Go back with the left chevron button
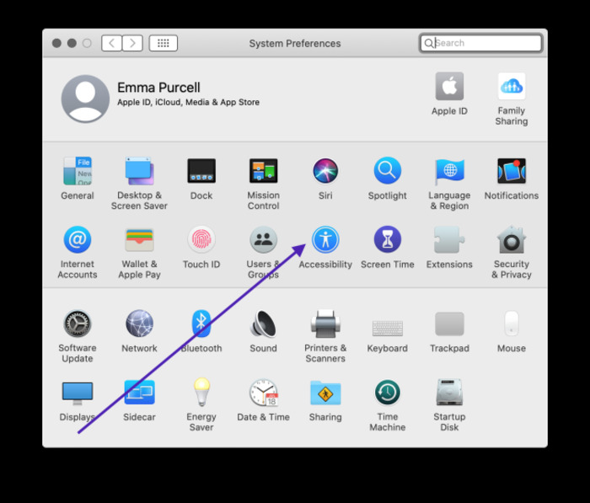The image size is (590, 503). pyautogui.click(x=112, y=43)
